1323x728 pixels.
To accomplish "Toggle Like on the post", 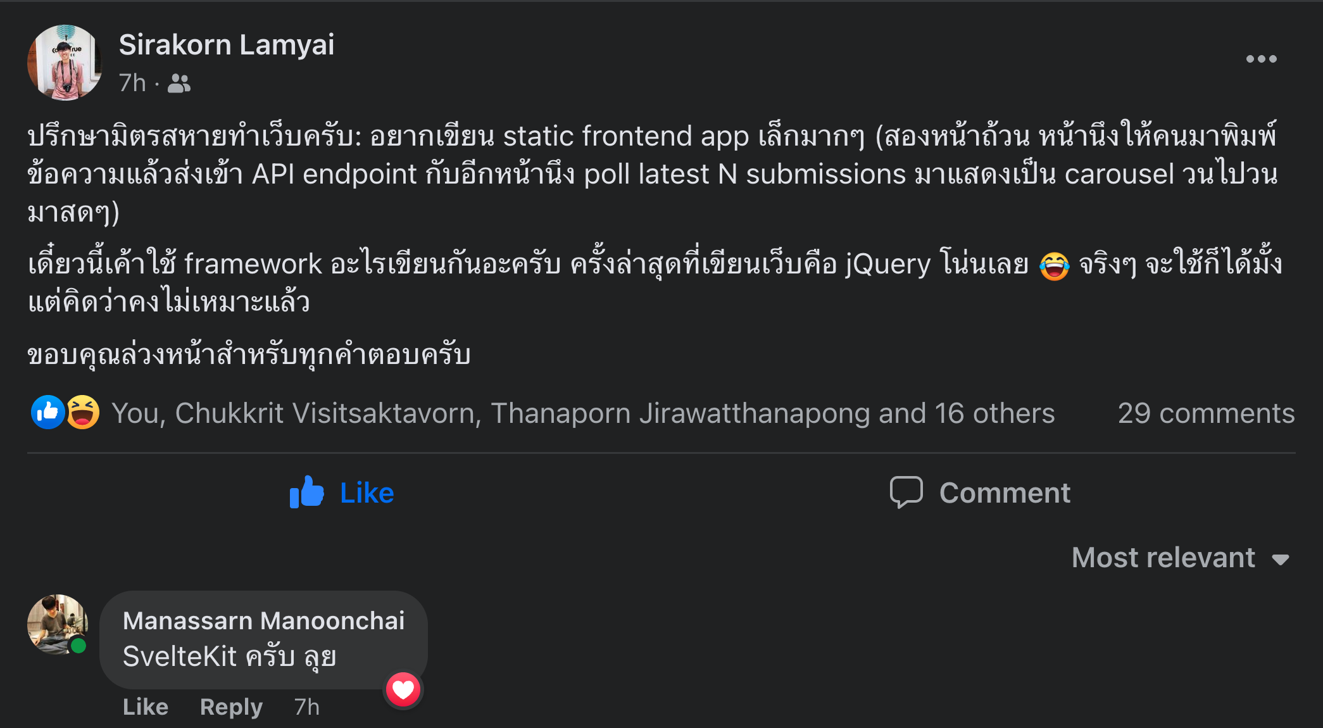I will 342,493.
